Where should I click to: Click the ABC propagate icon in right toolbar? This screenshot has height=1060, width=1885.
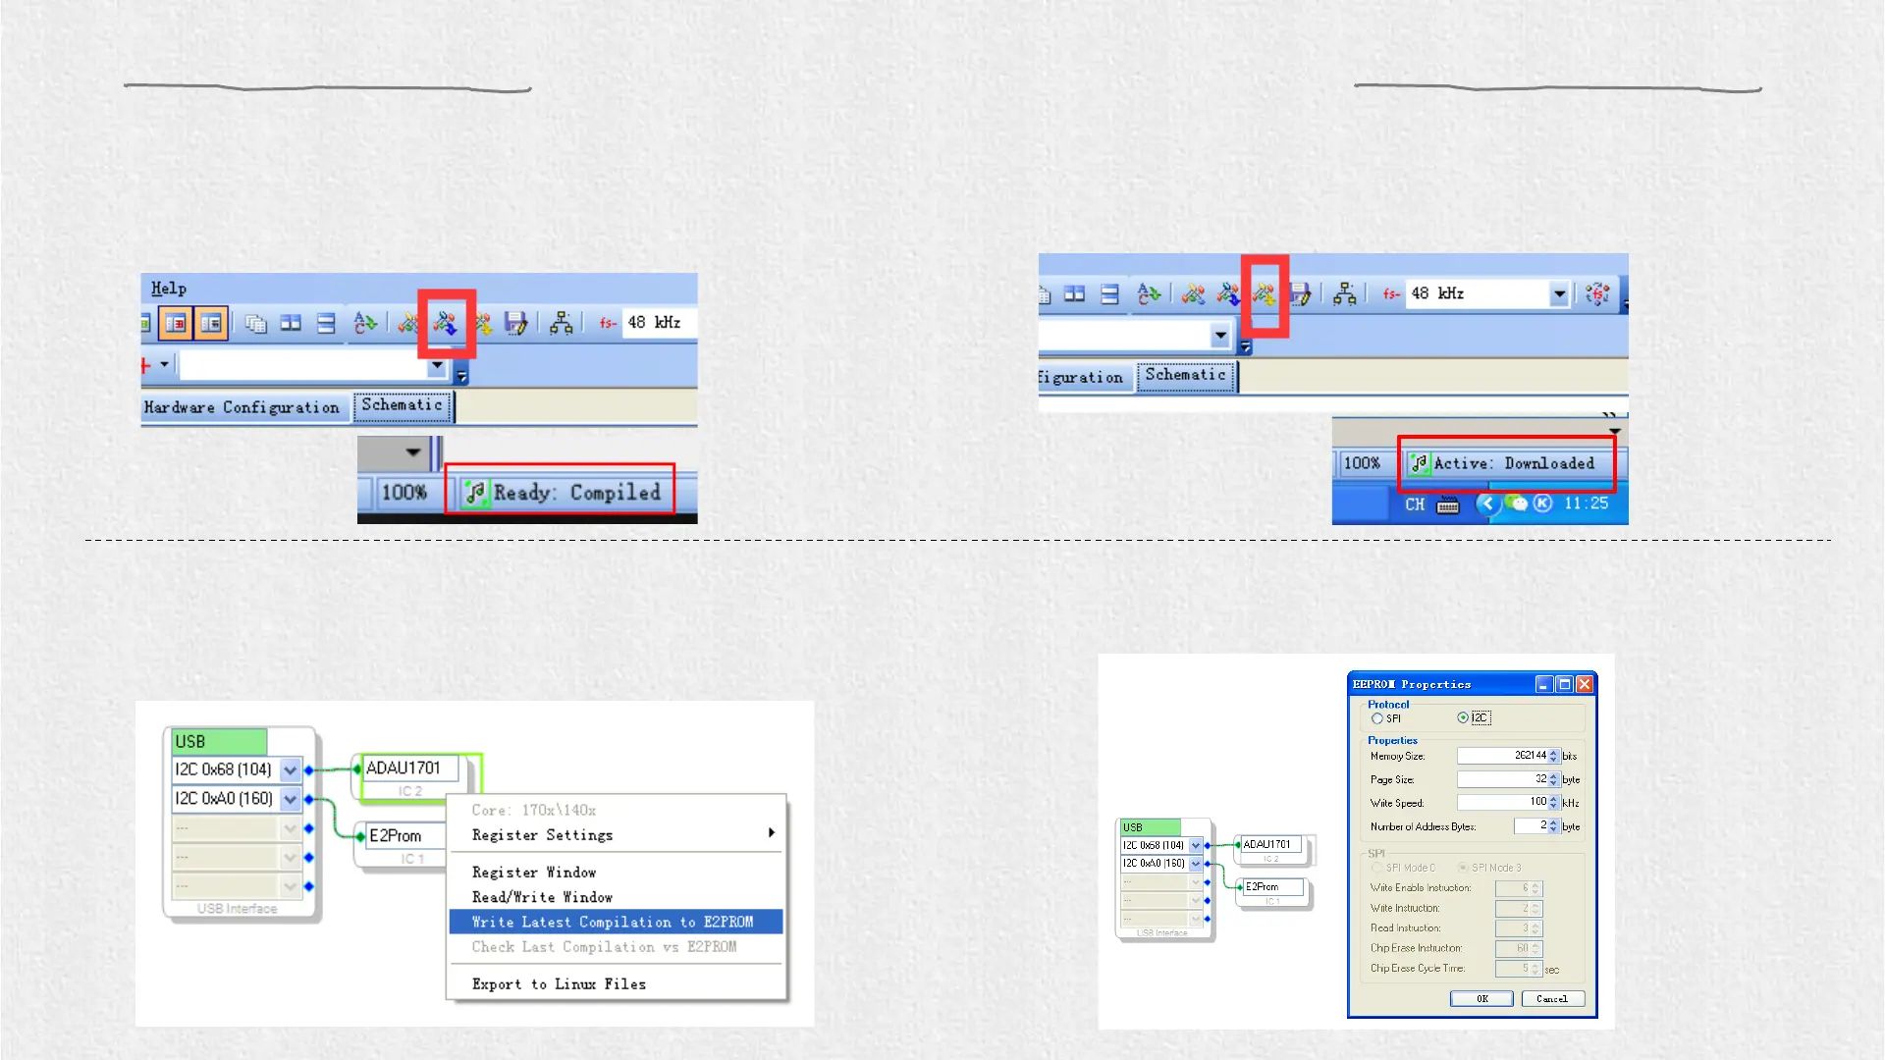coord(1149,293)
